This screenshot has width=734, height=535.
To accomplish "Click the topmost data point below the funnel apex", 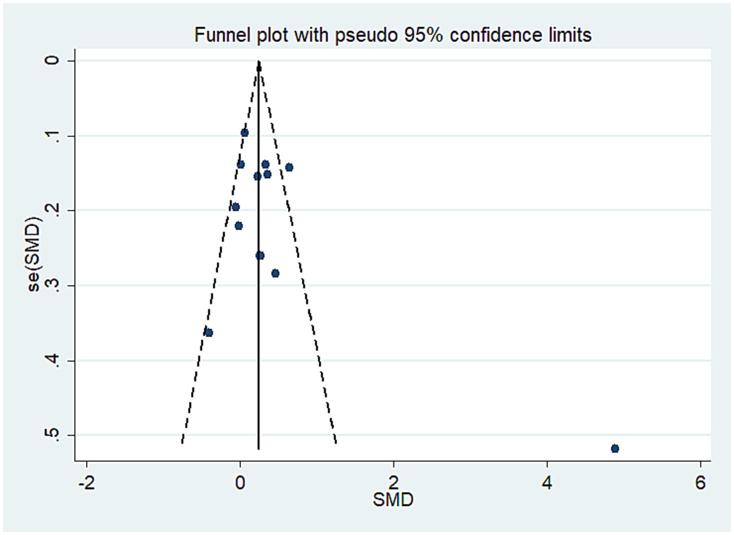I will pyautogui.click(x=244, y=132).
